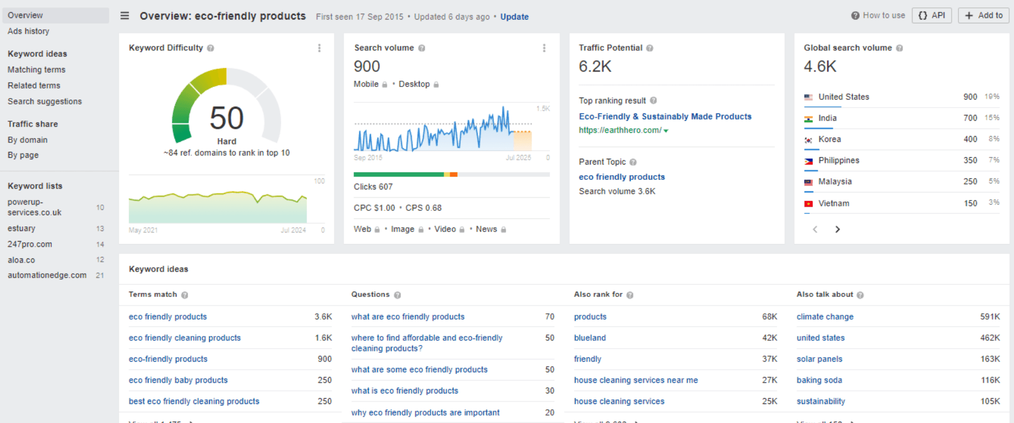The height and width of the screenshot is (423, 1014).
Task: Click the Philippines flag icon
Action: [x=808, y=161]
